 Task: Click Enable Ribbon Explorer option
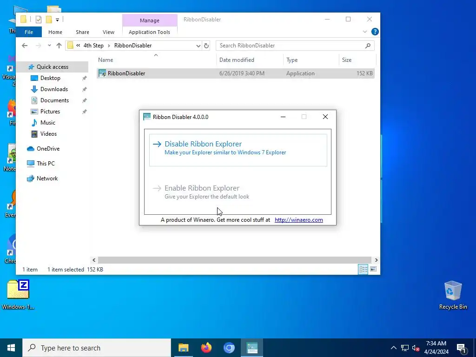click(x=238, y=192)
